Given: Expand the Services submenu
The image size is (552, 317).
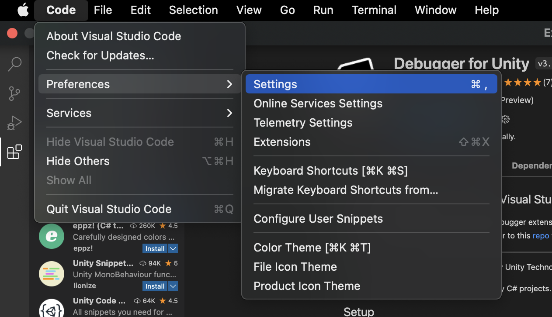Looking at the screenshot, I should [140, 113].
